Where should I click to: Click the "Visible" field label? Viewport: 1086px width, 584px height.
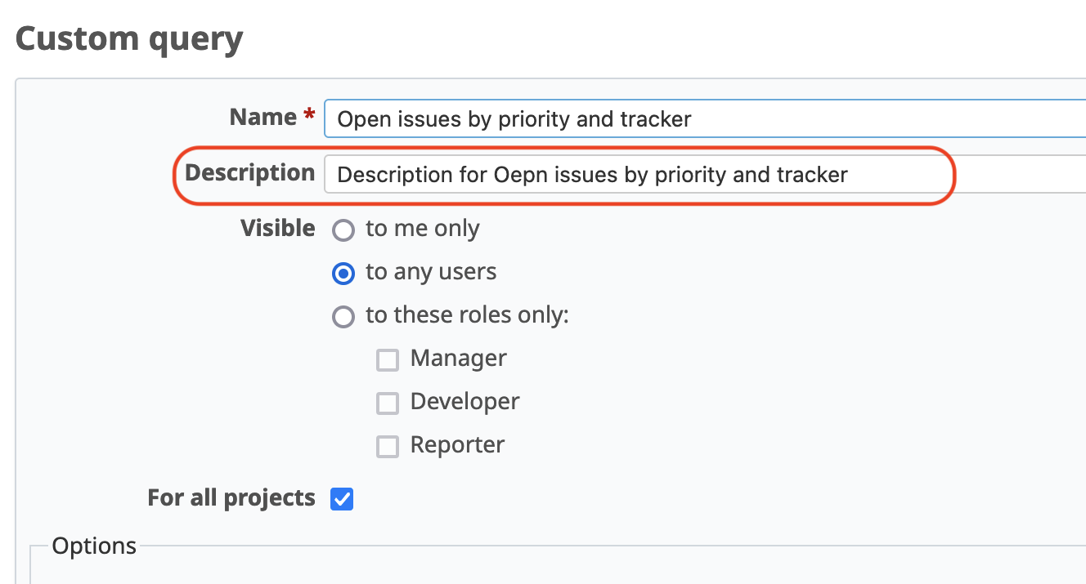coord(277,228)
